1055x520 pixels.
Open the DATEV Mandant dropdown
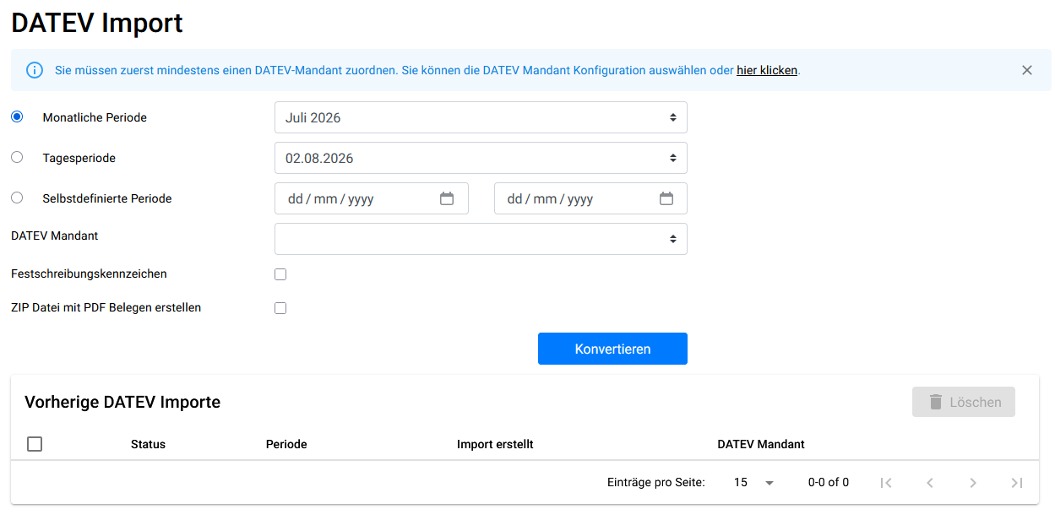pyautogui.click(x=481, y=239)
